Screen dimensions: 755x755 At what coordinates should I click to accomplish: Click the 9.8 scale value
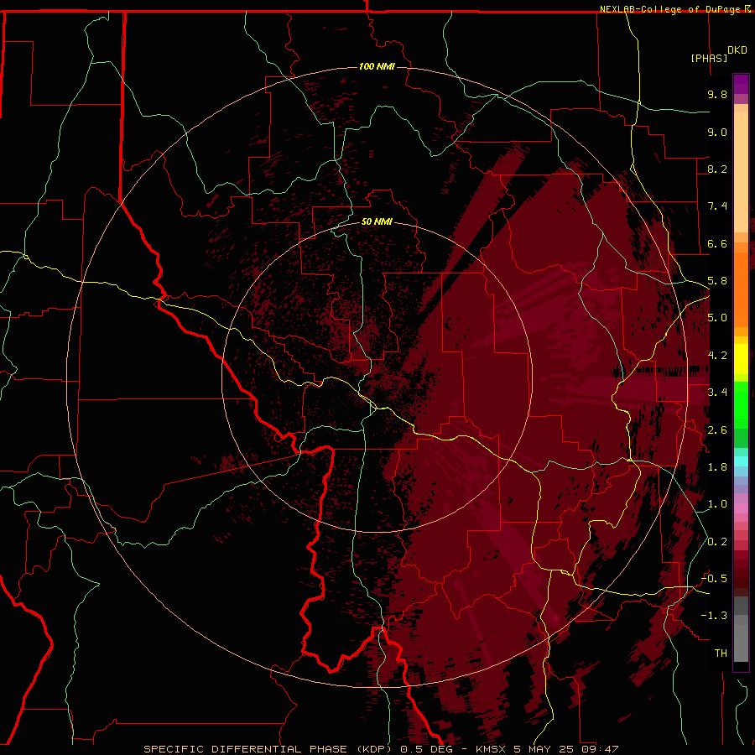(717, 94)
